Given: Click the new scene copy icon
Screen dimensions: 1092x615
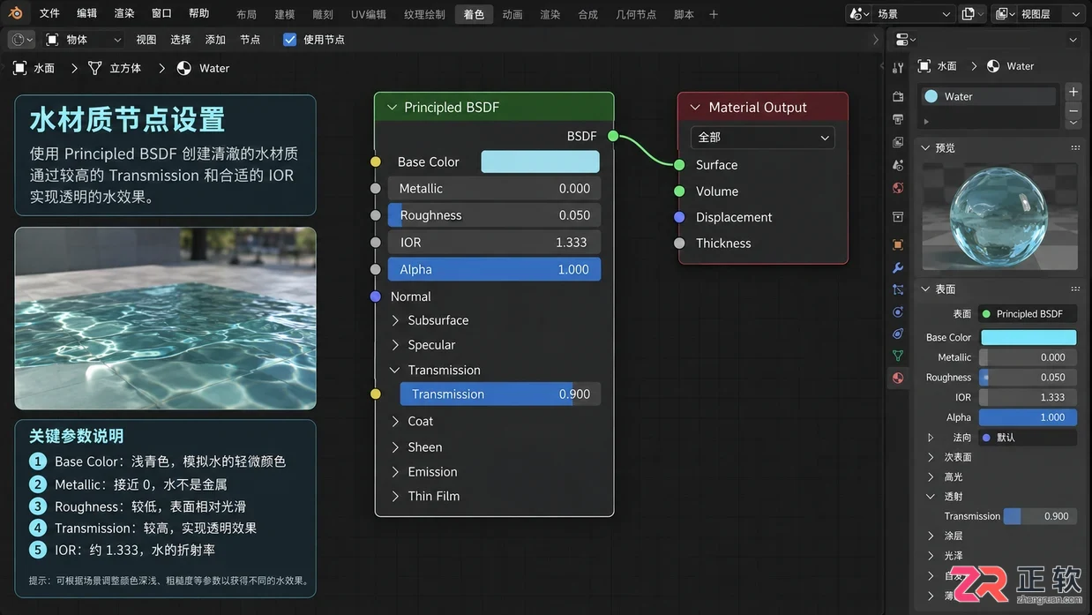Looking at the screenshot, I should (971, 14).
